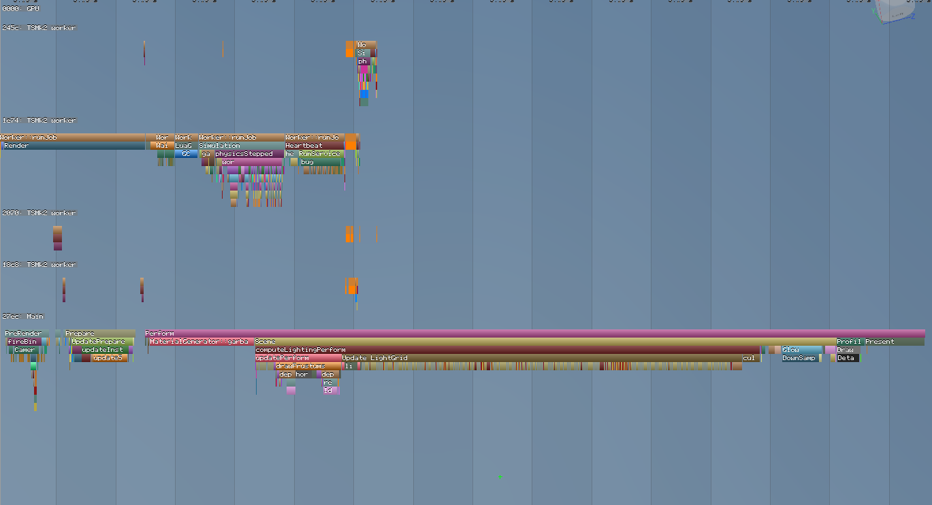Image resolution: width=932 pixels, height=505 pixels.
Task: Click the physicsStepped scope bar
Action: click(249, 154)
